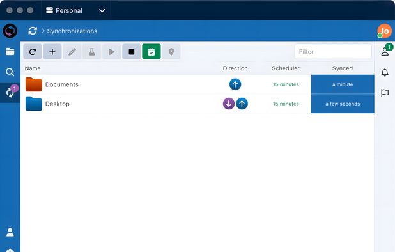
Task: Open the flag icon in right sidebar
Action: point(385,93)
